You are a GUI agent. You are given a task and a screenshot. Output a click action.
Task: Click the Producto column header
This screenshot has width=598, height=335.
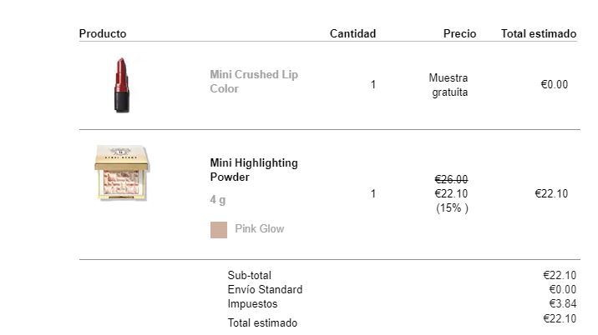coord(103,33)
